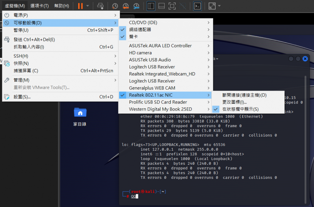The image size is (314, 207).
Task: Click the terminal line 'lo: flags=73<UP,LOOPBACK,RUNNING>'
Action: click(160, 145)
